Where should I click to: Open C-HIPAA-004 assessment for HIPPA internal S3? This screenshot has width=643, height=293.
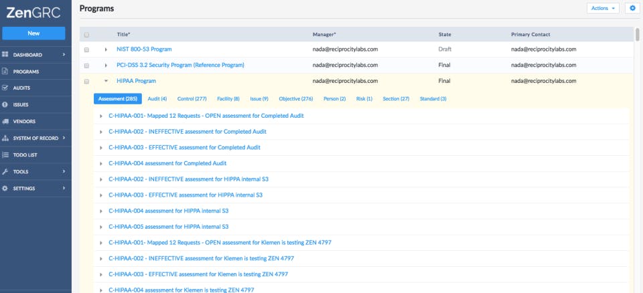[169, 211]
